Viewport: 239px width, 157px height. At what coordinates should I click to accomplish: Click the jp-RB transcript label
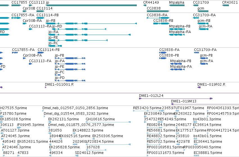[x=51, y=21]
